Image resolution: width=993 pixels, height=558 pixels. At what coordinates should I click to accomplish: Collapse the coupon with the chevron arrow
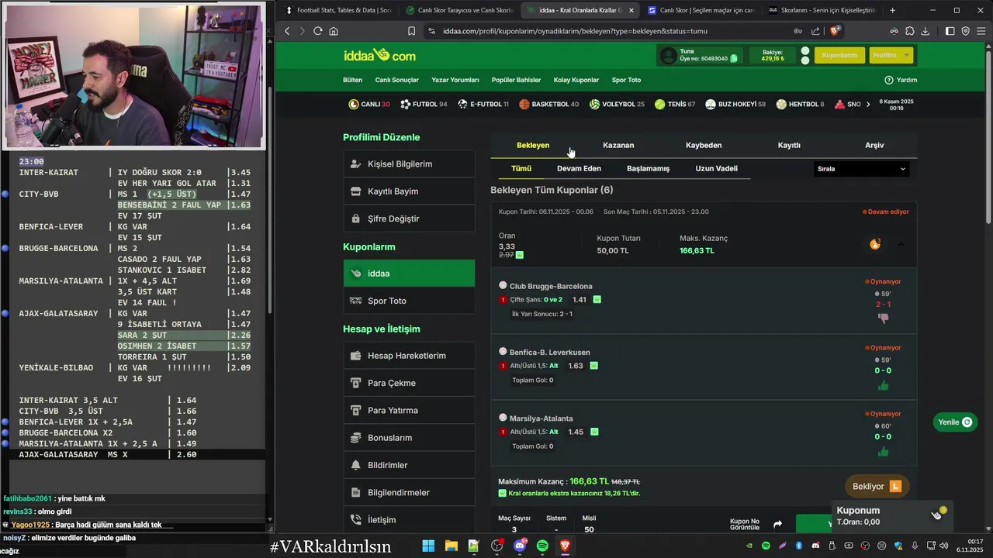click(x=901, y=244)
